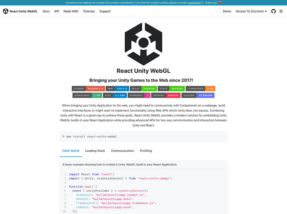Screen dimensions: 287x214
Task: Click the import React from "react" line
Action: (91, 174)
